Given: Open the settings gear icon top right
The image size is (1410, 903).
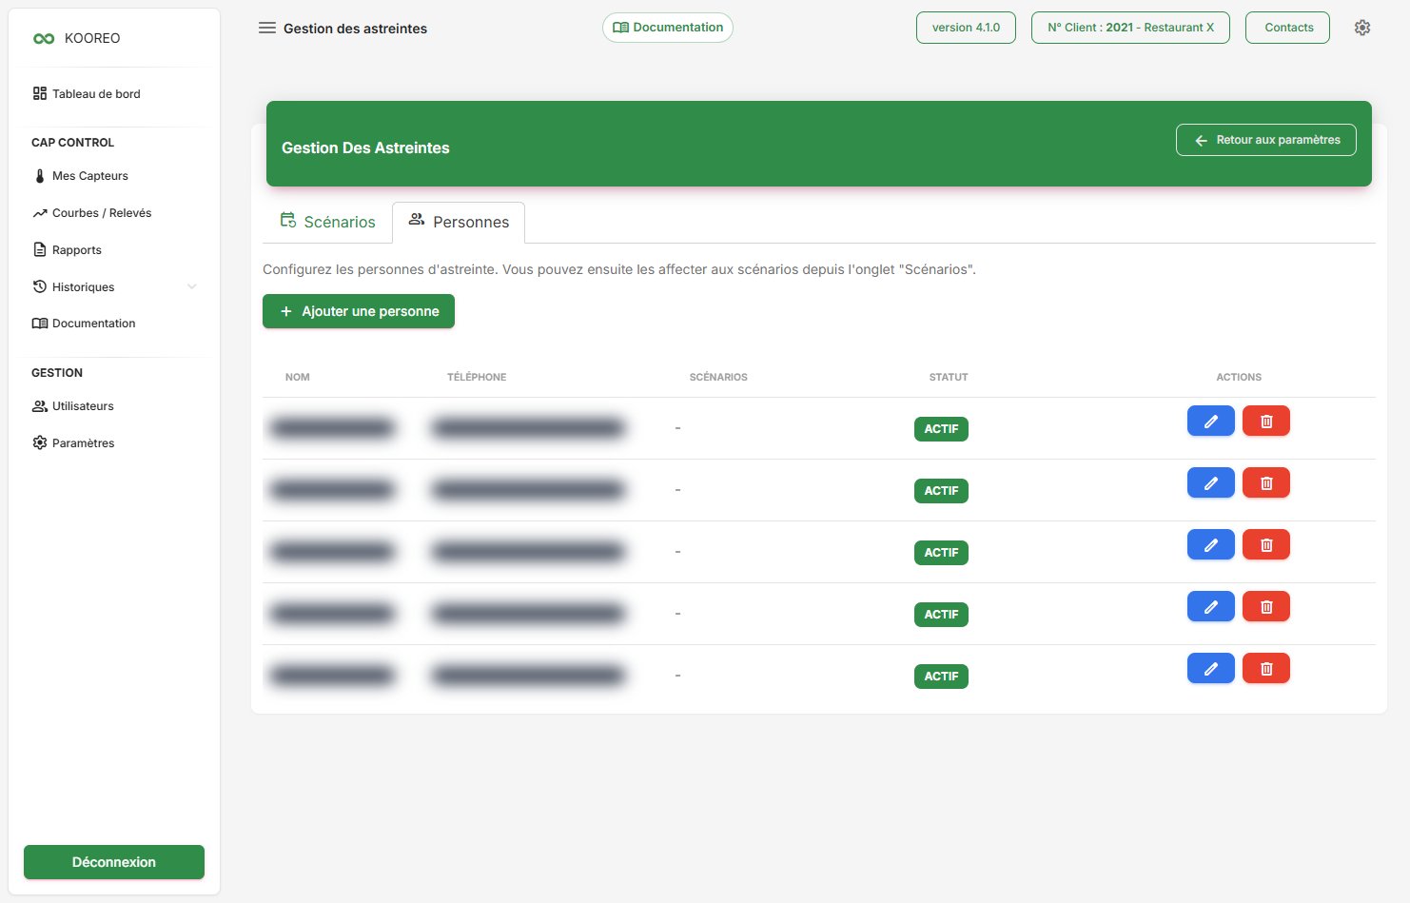Looking at the screenshot, I should pyautogui.click(x=1362, y=28).
